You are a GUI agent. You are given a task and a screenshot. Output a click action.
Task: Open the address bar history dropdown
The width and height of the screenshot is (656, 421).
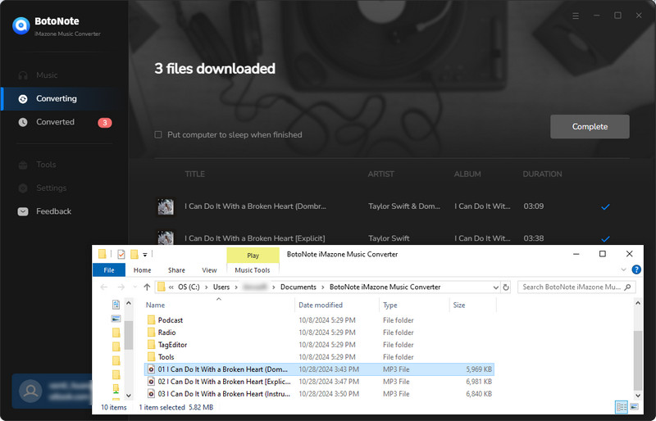click(496, 287)
